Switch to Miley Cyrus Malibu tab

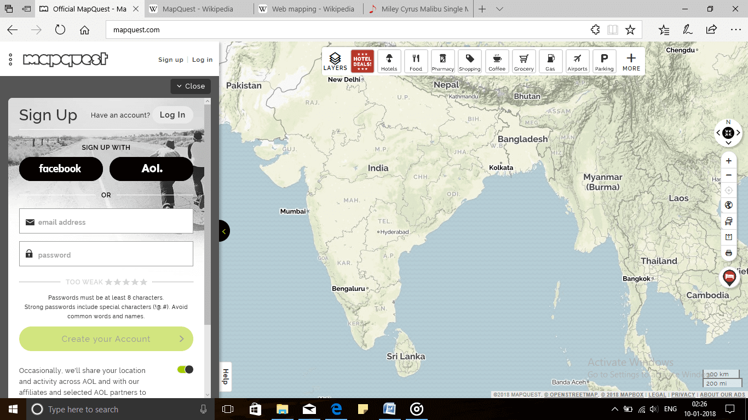419,9
